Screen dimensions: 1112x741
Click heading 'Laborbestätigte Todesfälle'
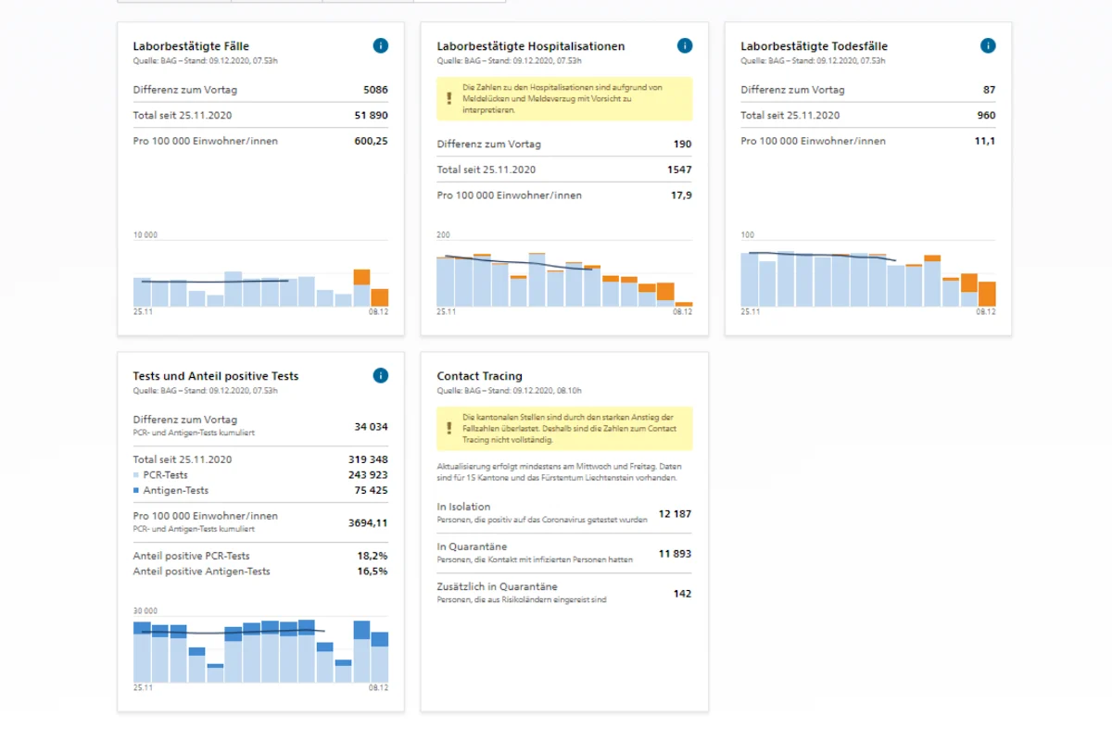click(x=815, y=46)
